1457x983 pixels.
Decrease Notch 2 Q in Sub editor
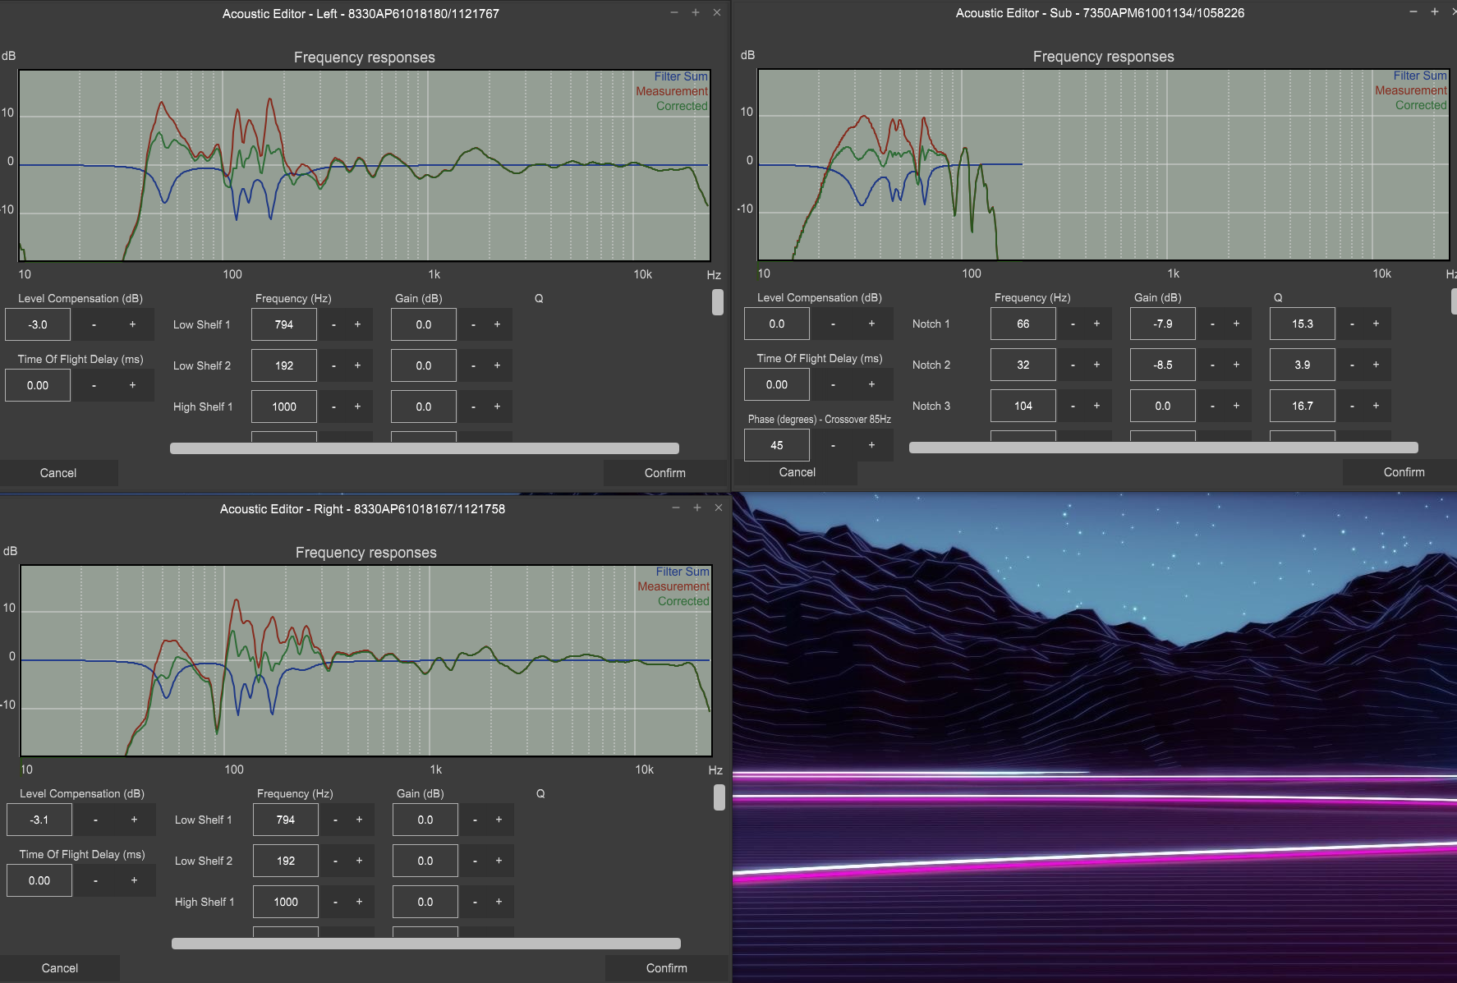pos(1352,365)
